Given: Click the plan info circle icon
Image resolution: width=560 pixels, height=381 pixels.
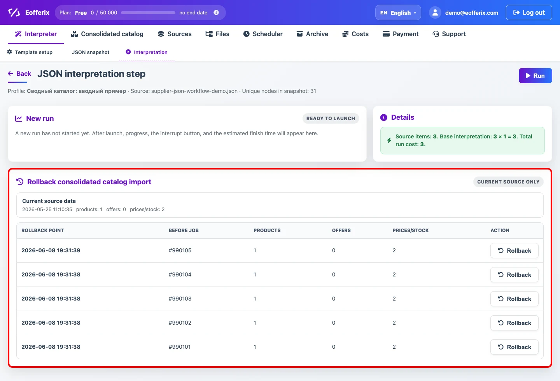Looking at the screenshot, I should click(x=216, y=12).
